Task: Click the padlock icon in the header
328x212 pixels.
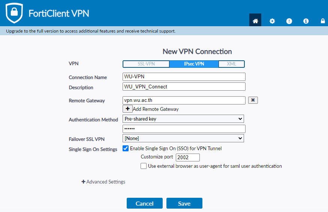Action: click(323, 21)
